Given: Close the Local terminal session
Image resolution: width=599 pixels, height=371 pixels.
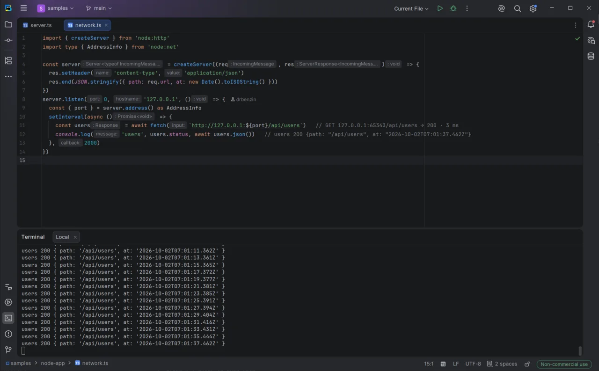Looking at the screenshot, I should (x=75, y=237).
